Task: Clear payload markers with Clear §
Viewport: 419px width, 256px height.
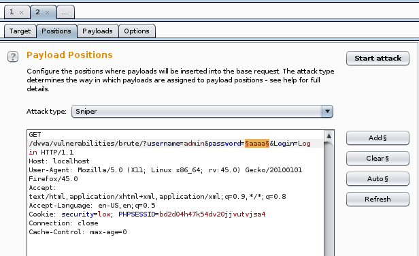Action: 378,159
